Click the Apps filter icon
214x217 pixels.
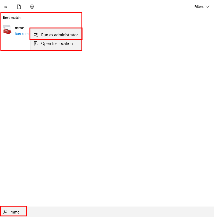6,7
